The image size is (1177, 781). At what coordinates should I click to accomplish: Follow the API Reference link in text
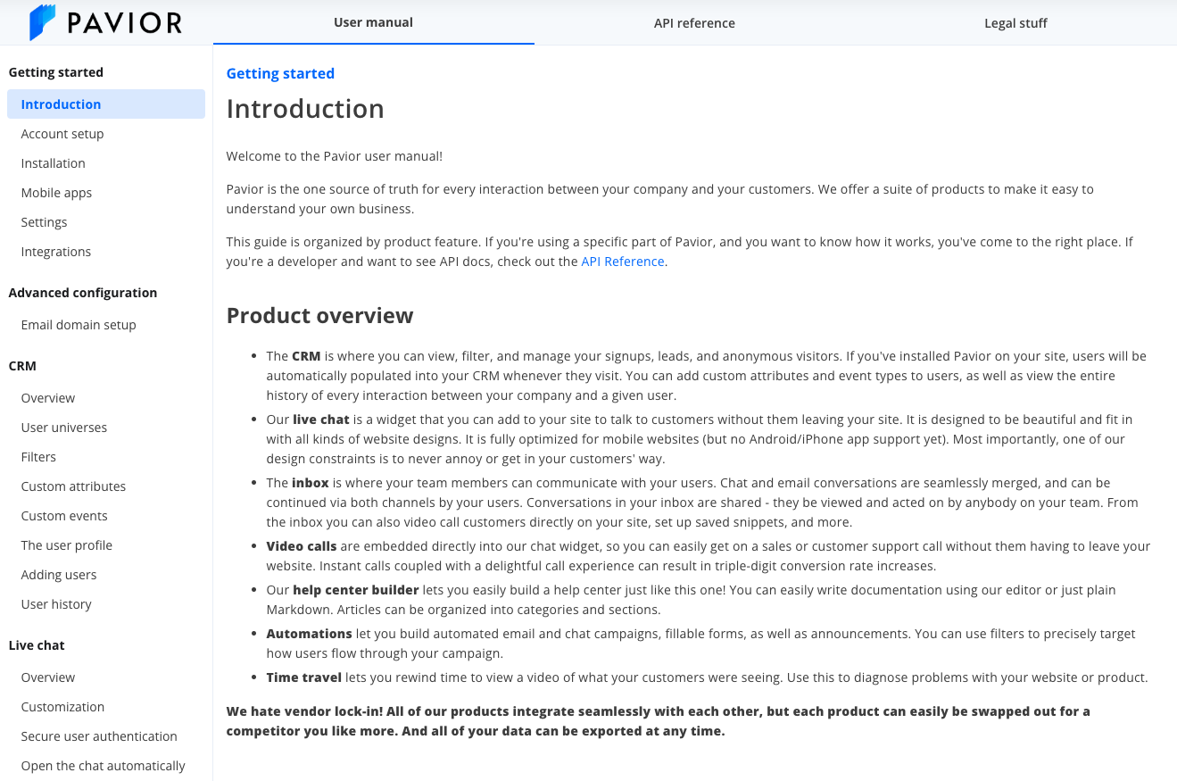[x=623, y=262]
